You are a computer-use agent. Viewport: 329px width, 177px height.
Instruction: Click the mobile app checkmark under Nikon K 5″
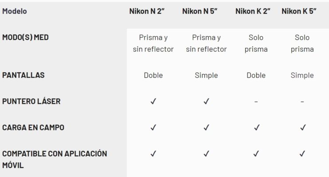302,154
